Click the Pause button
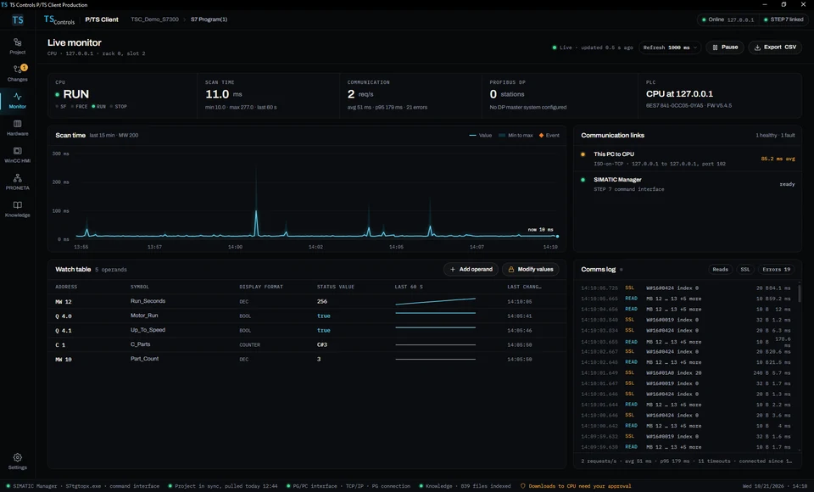The image size is (814, 492). click(x=725, y=48)
